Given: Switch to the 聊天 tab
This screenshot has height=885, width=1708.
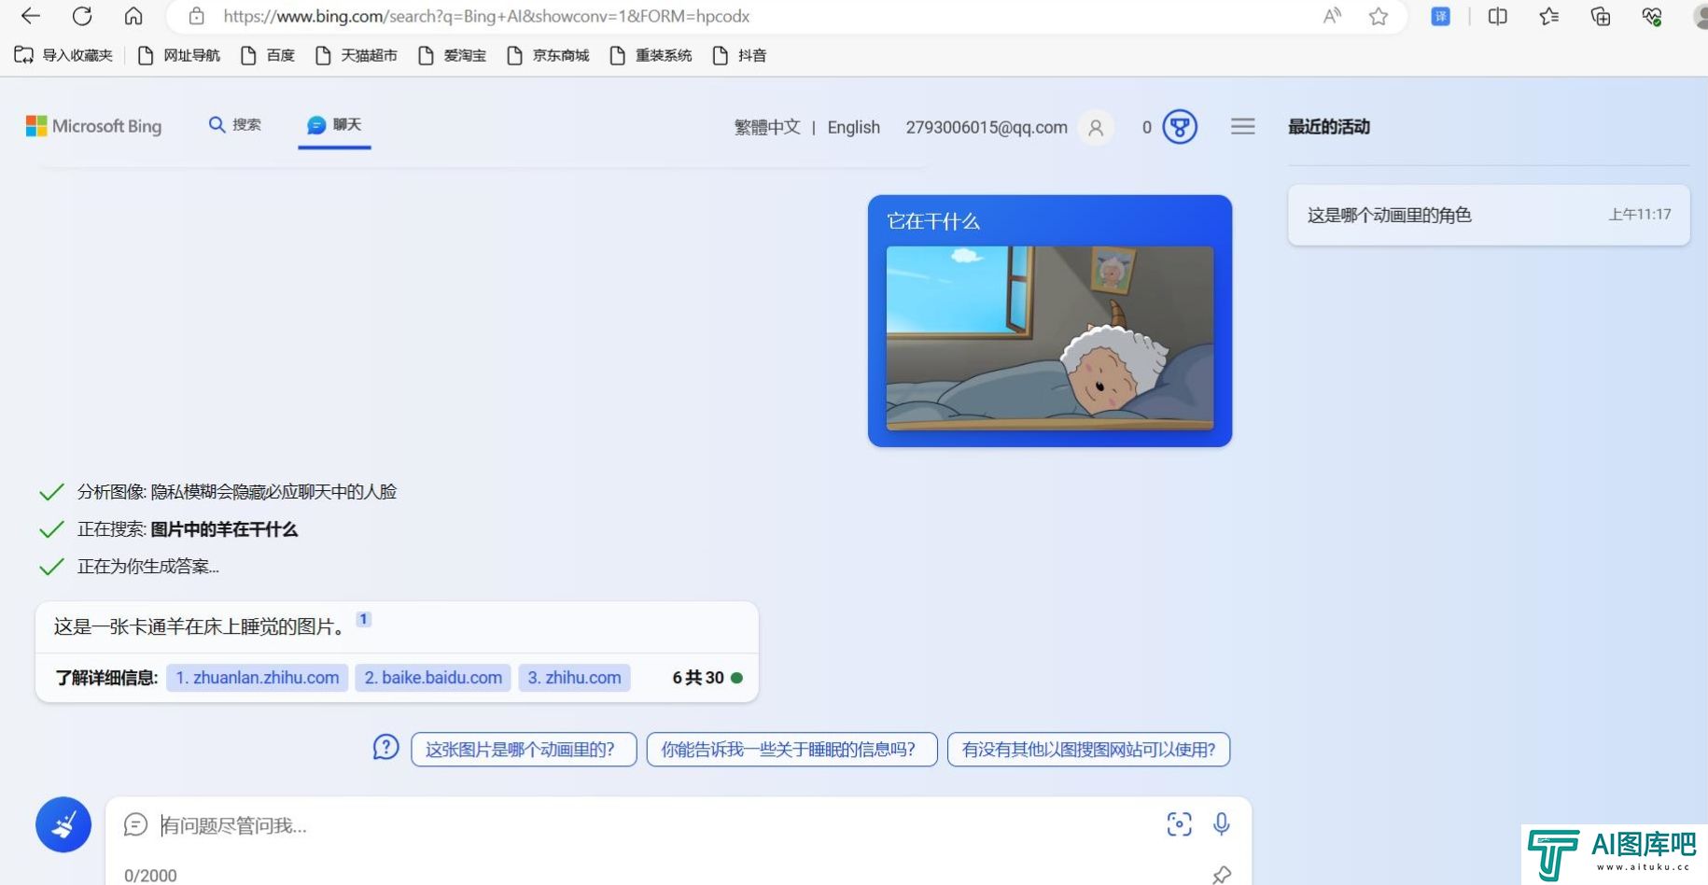Looking at the screenshot, I should tap(334, 124).
